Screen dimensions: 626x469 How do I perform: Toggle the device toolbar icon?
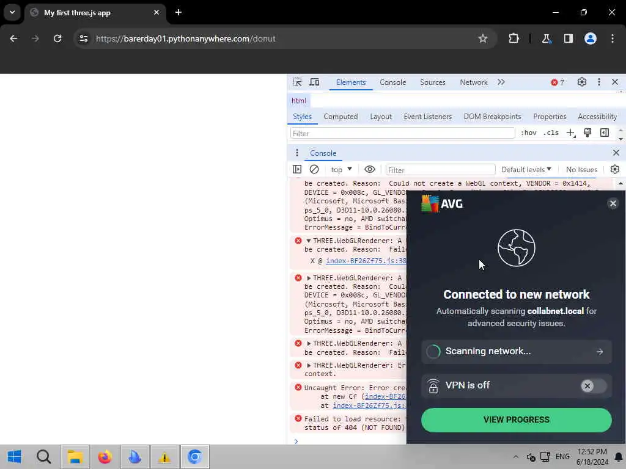tap(315, 82)
